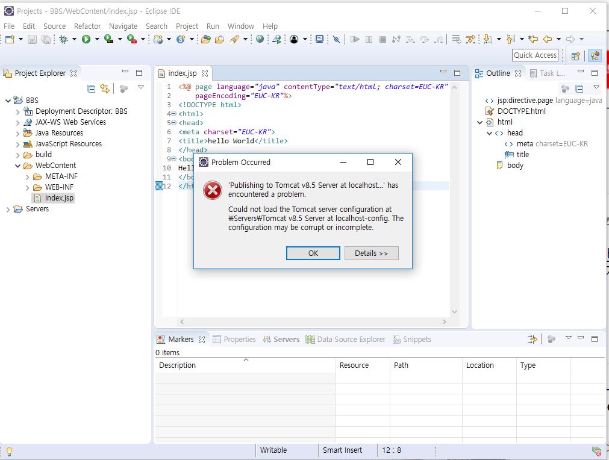This screenshot has width=609, height=460.
Task: Close the index.jsp editor tab
Action: (205, 73)
